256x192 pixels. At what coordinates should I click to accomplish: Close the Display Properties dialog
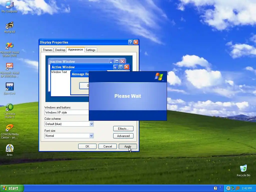pyautogui.click(x=136, y=42)
